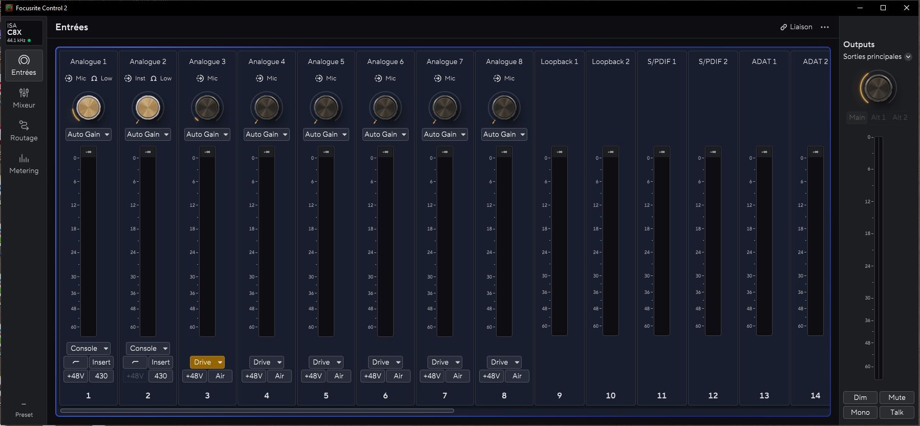The height and width of the screenshot is (426, 920).
Task: Open Drive dropdown on channel 8
Action: (504, 362)
